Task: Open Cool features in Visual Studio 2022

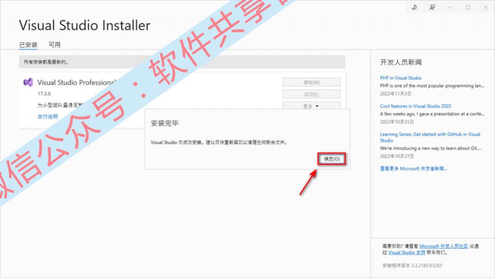Action: (x=415, y=106)
